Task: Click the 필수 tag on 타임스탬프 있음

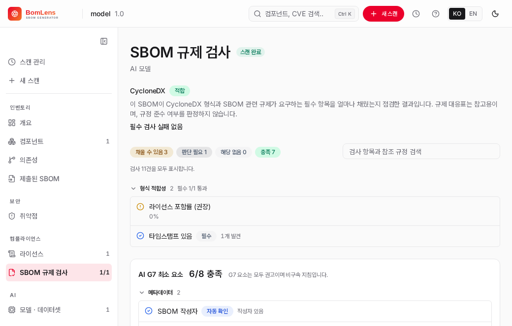Action: click(206, 236)
